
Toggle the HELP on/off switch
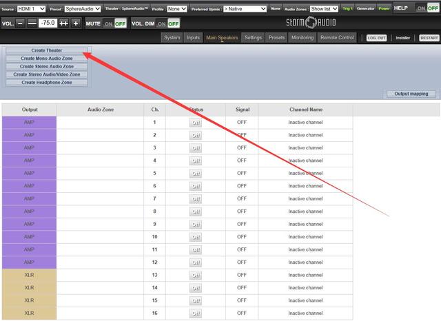pyautogui.click(x=427, y=8)
